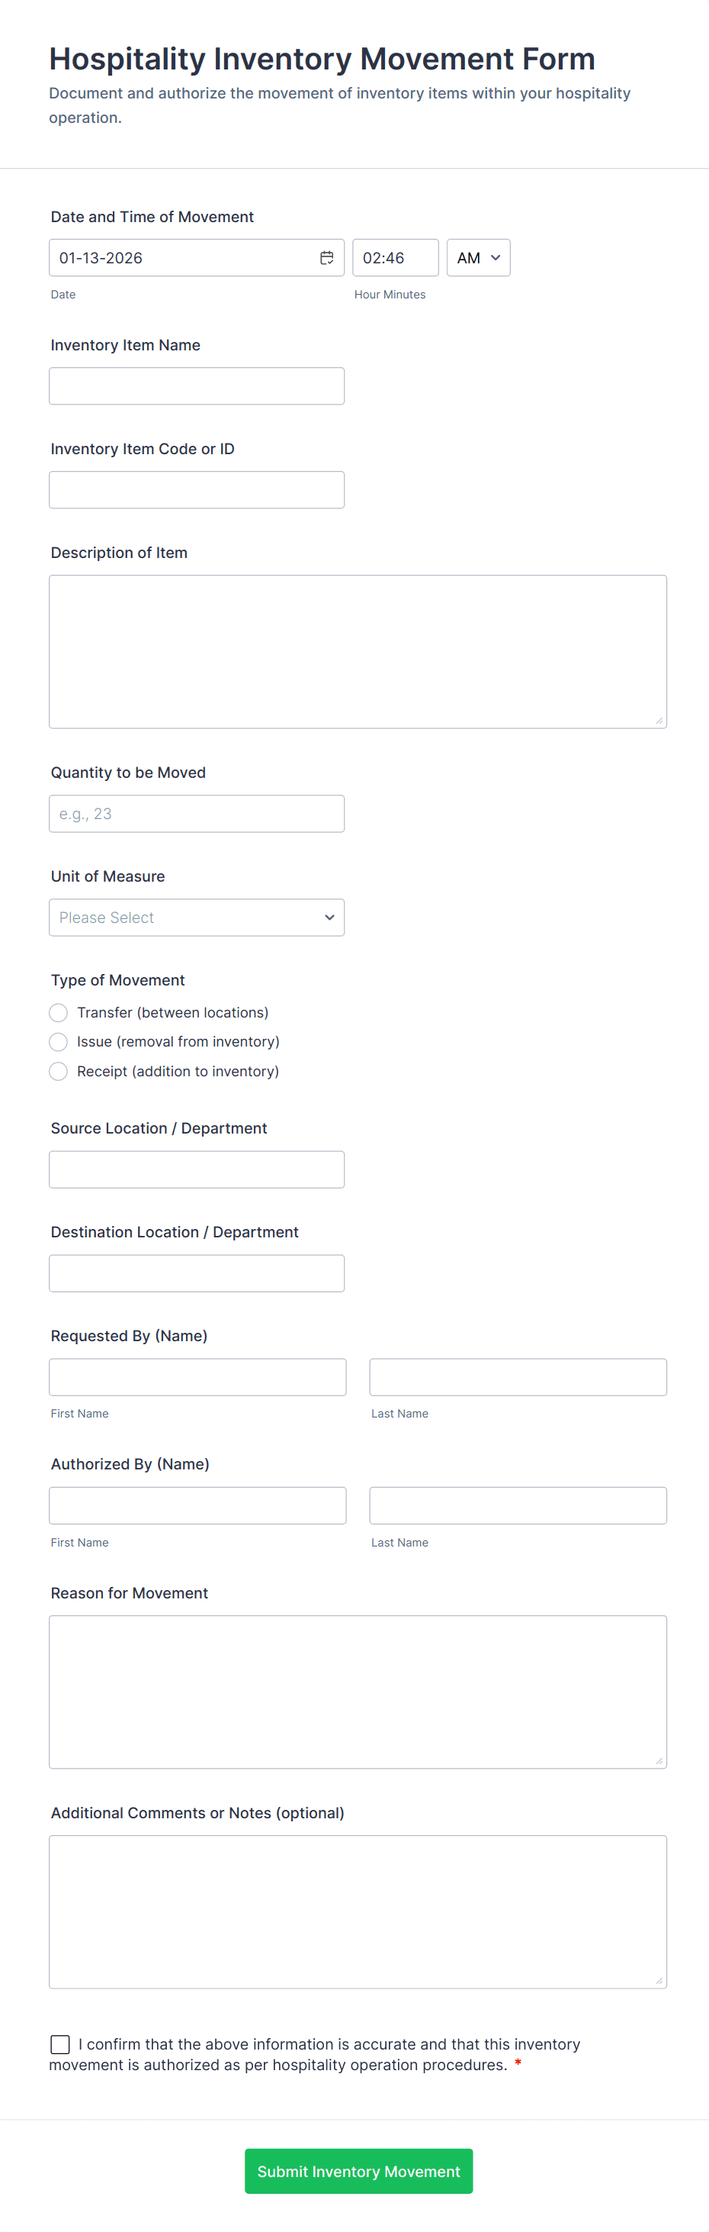Image resolution: width=709 pixels, height=2232 pixels.
Task: Check the accuracy confirmation checkbox
Action: point(60,2045)
